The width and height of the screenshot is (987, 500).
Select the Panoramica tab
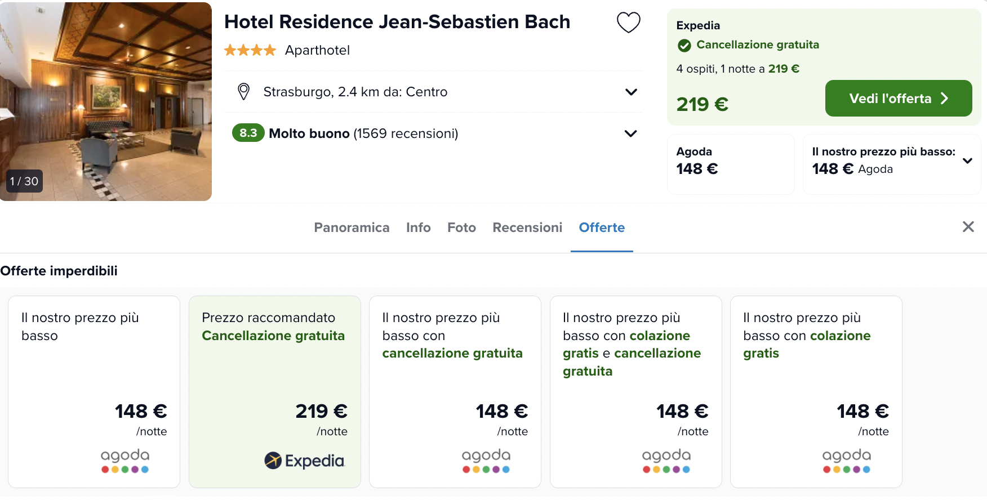(x=352, y=227)
